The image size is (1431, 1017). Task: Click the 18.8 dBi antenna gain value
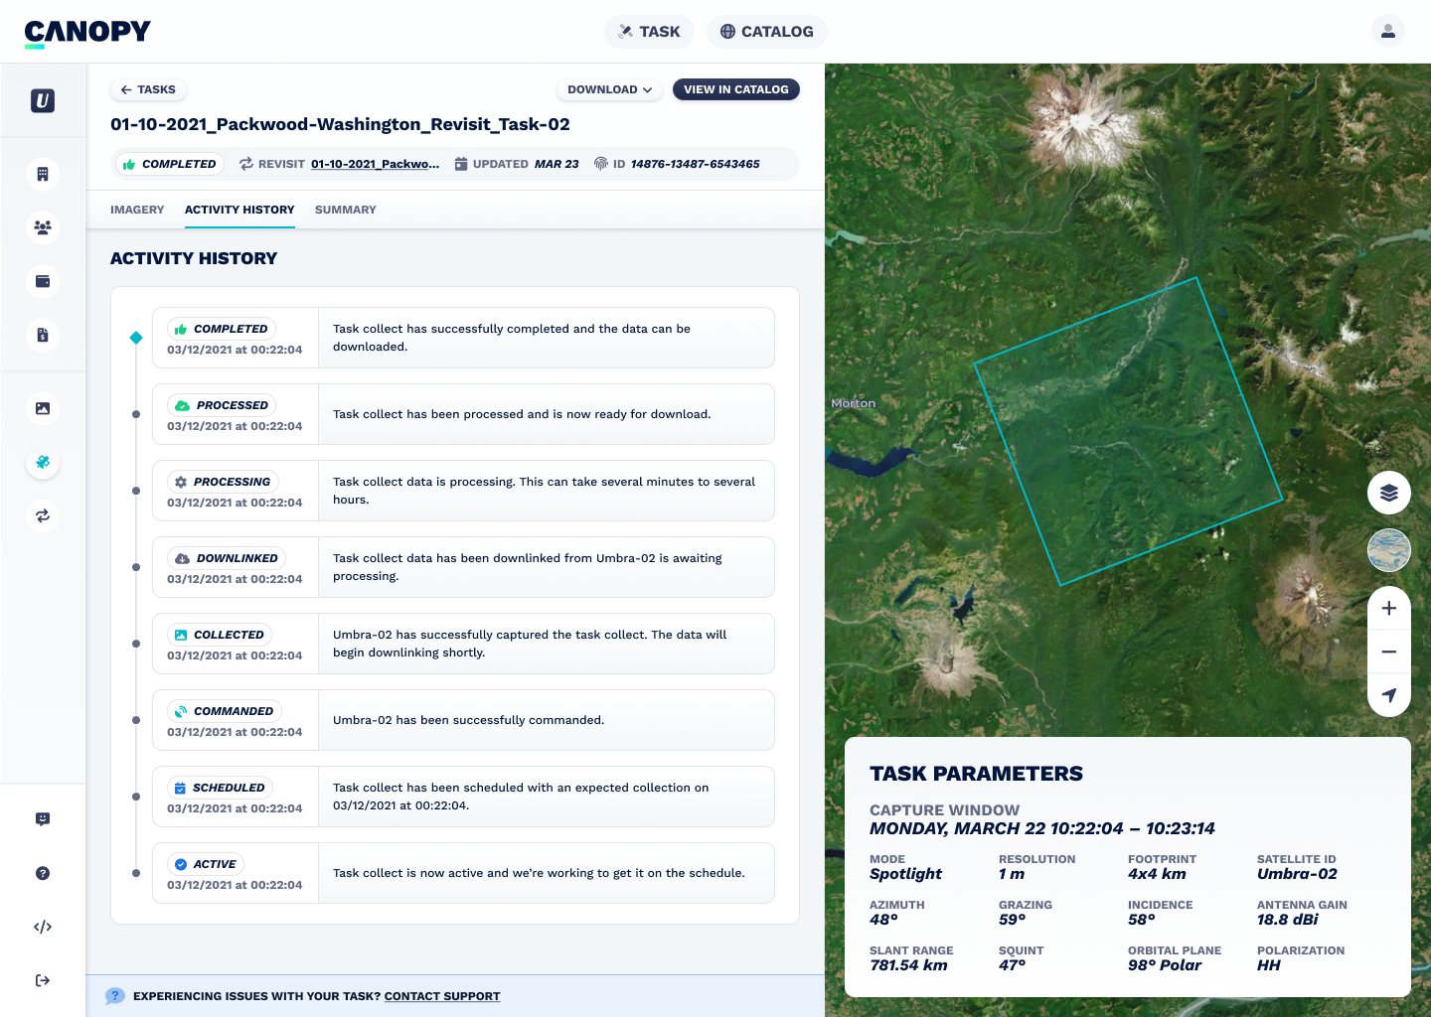point(1288,920)
